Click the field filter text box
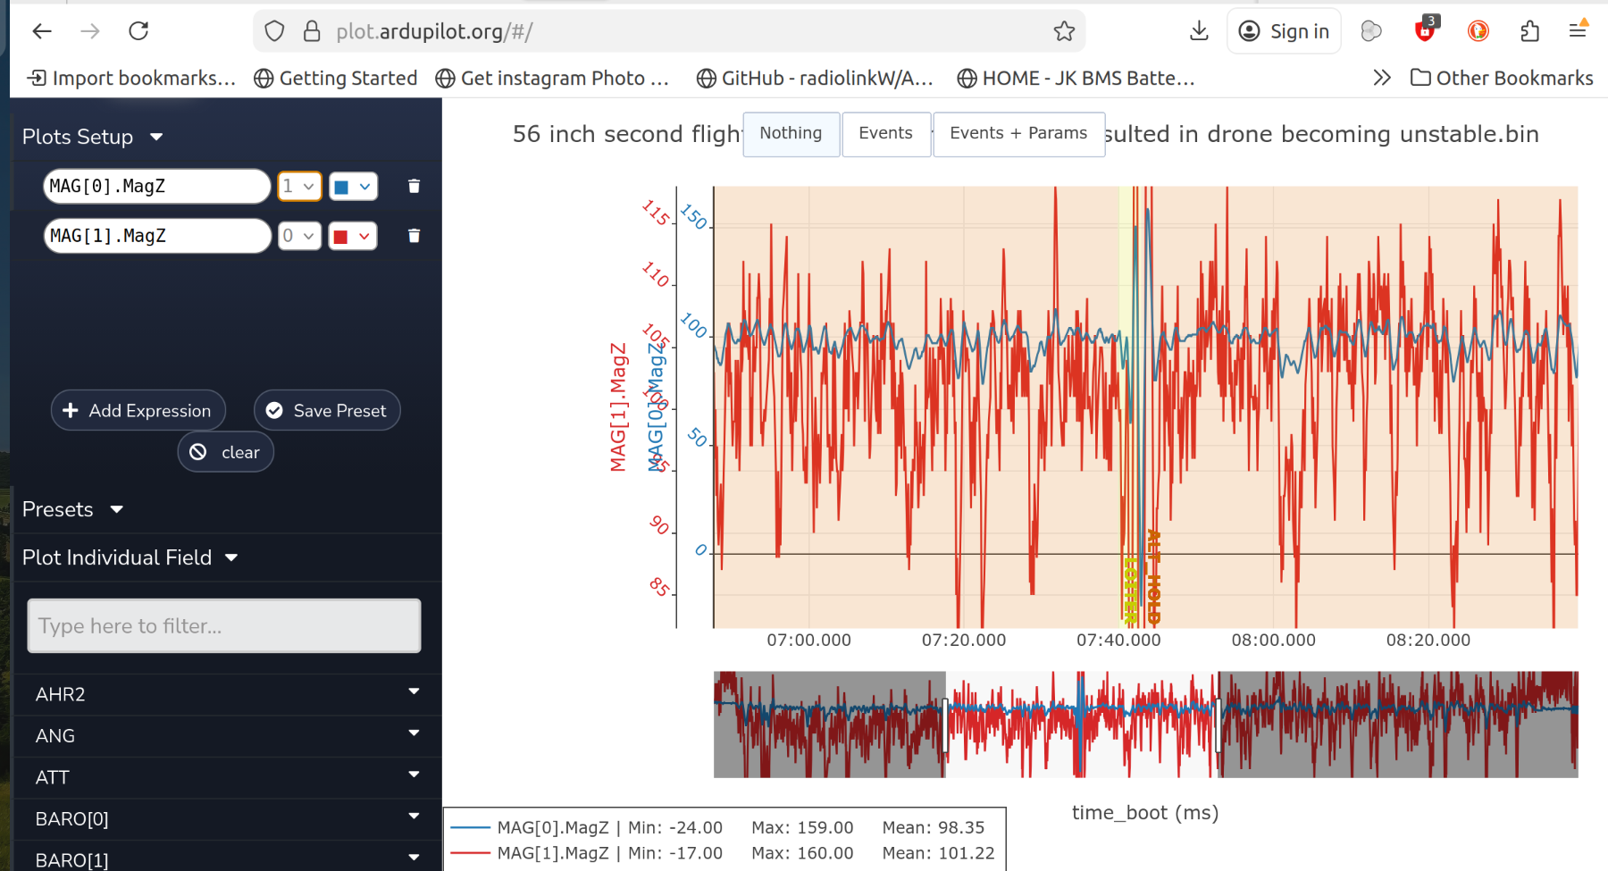This screenshot has width=1608, height=871. pos(223,625)
